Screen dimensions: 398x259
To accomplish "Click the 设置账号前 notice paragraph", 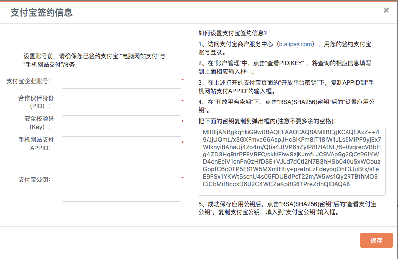I will click(x=95, y=61).
